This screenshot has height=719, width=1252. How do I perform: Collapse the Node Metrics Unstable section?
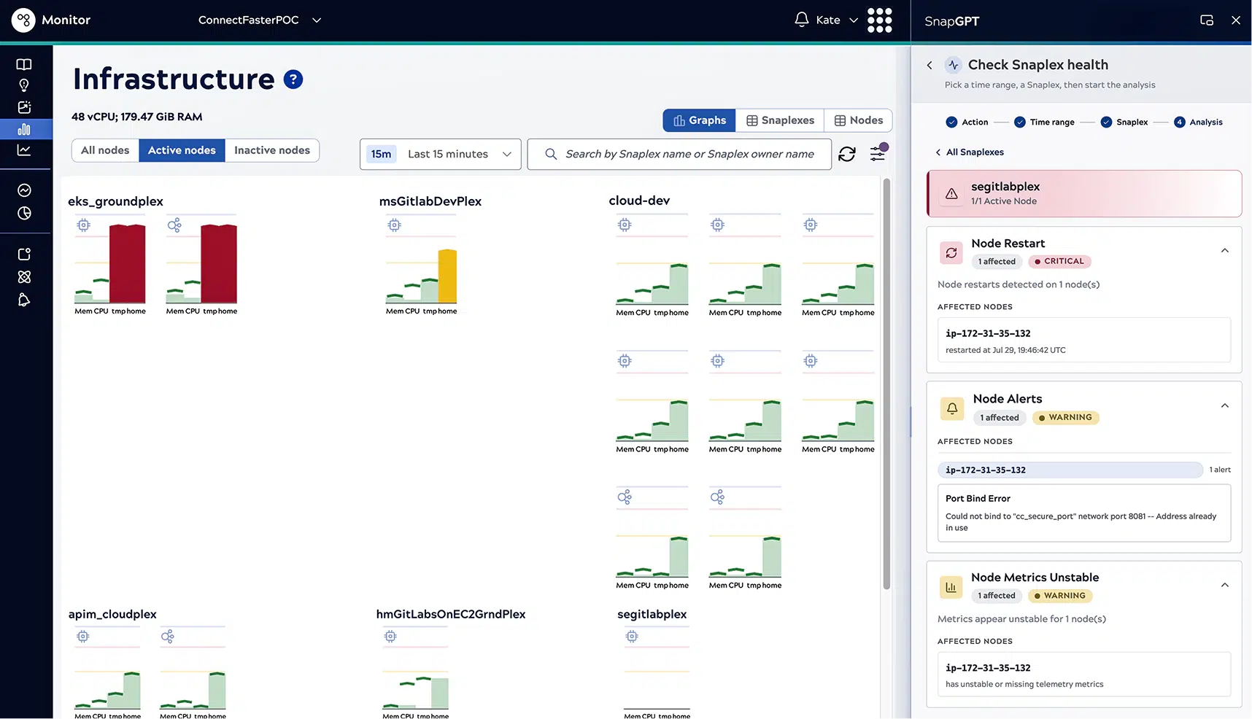[x=1225, y=585]
